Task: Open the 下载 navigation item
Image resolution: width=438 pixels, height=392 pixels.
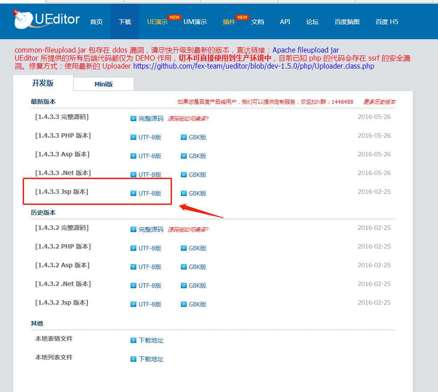Action: tap(125, 22)
